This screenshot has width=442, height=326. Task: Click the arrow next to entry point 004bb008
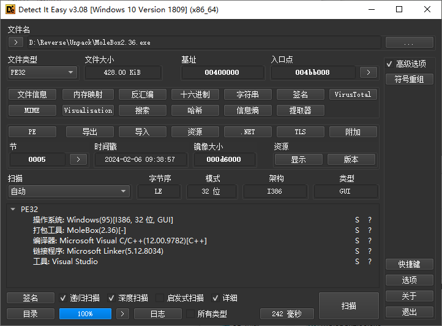pyautogui.click(x=369, y=72)
